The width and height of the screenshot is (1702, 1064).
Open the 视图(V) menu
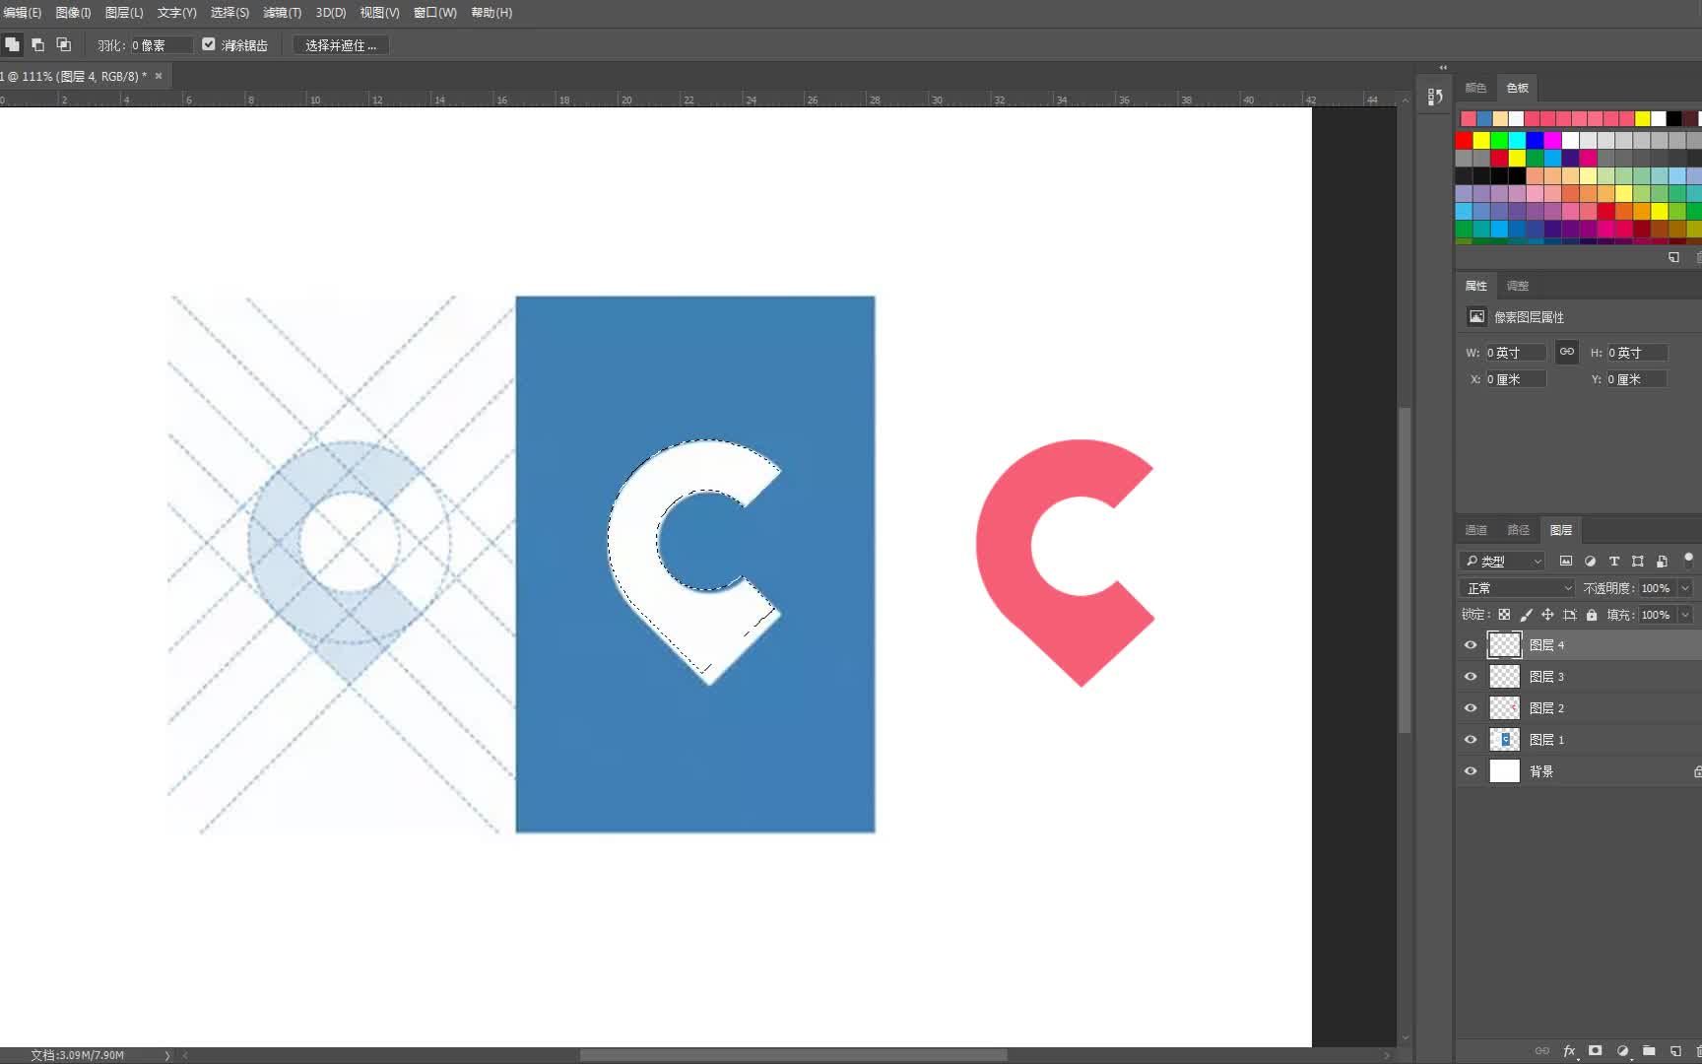379,13
